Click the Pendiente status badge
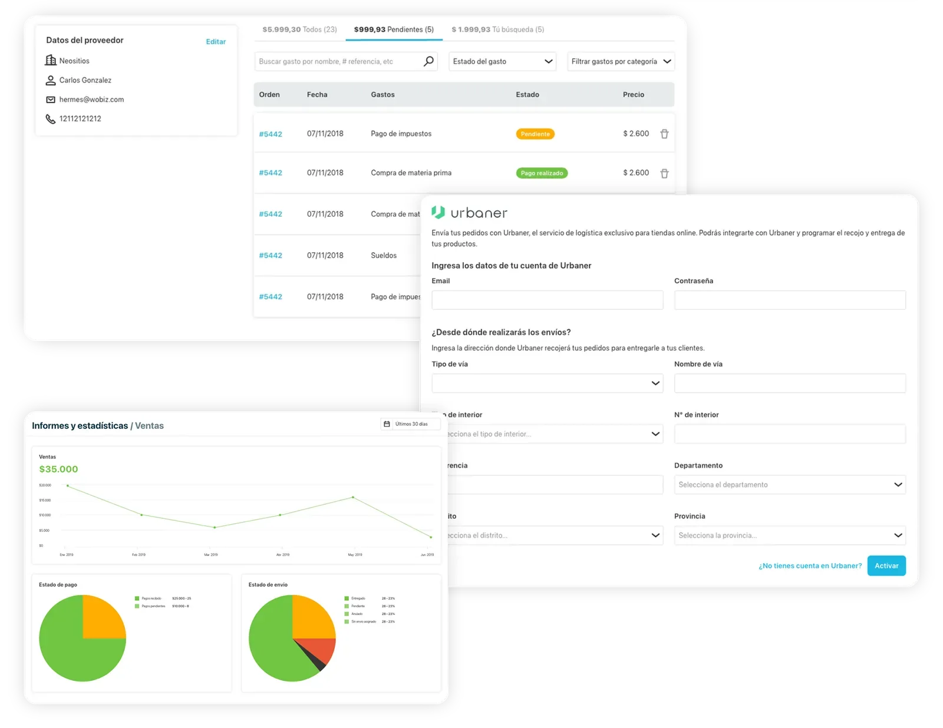 coord(535,134)
